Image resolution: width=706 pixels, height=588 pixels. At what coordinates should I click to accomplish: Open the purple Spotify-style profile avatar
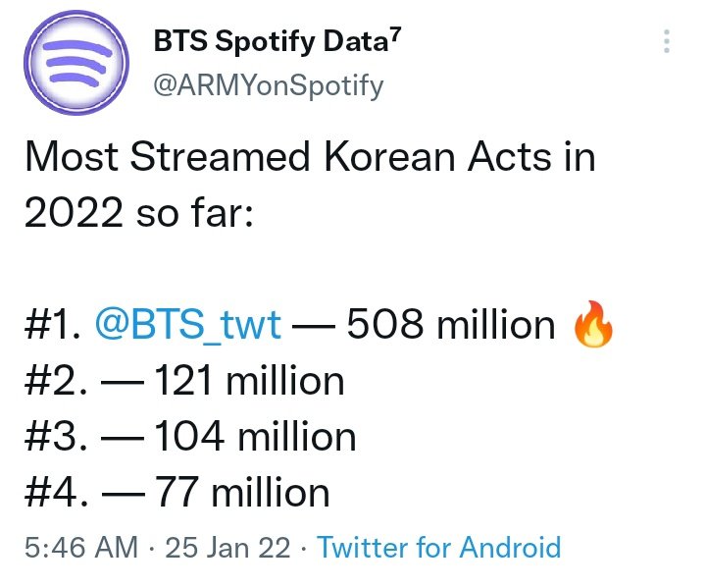(x=76, y=63)
